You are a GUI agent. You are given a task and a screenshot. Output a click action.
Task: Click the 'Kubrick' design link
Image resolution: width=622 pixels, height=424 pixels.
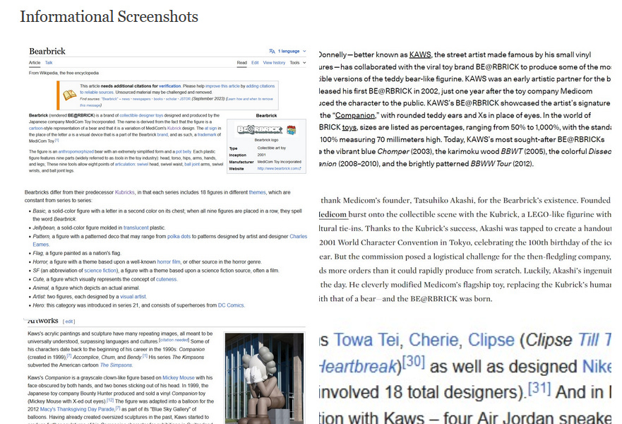click(x=174, y=128)
